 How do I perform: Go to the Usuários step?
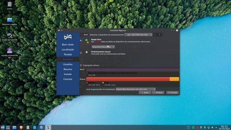[68, 64]
